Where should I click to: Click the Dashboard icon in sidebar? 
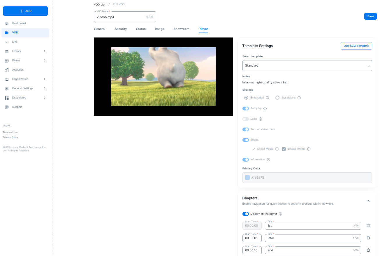tap(7, 23)
